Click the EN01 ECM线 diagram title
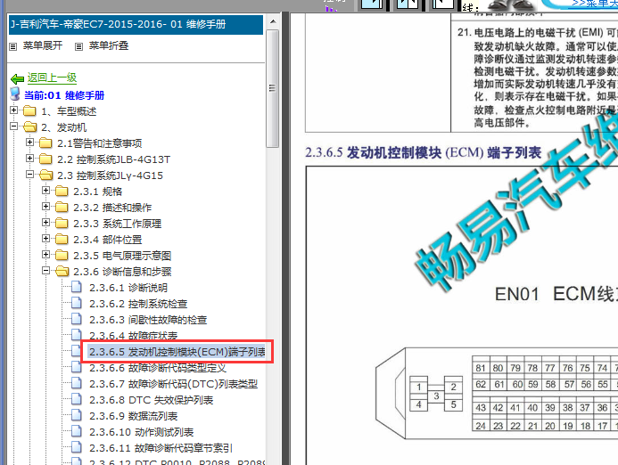Screen dimensions: 618x465 (556, 295)
